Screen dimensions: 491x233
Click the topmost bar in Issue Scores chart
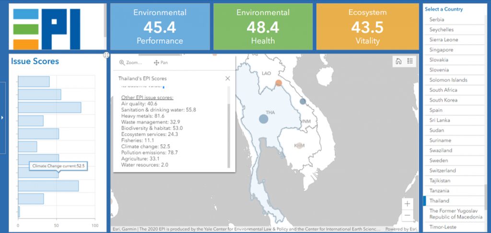click(34, 82)
